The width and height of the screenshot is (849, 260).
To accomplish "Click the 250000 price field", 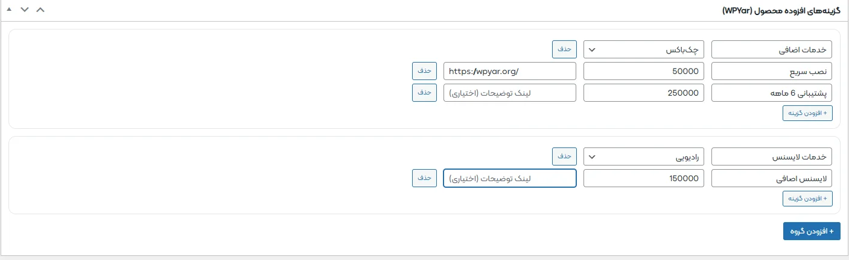I will (643, 93).
